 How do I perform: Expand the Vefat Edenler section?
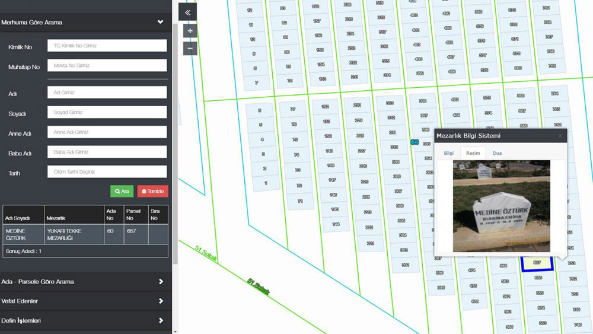tap(160, 301)
